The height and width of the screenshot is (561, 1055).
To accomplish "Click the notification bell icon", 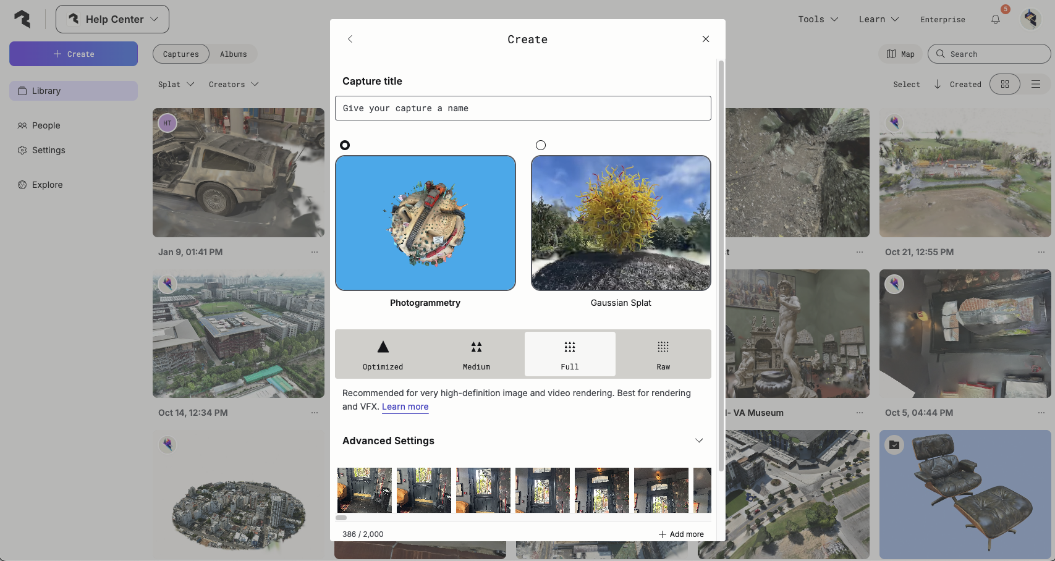I will click(x=995, y=20).
